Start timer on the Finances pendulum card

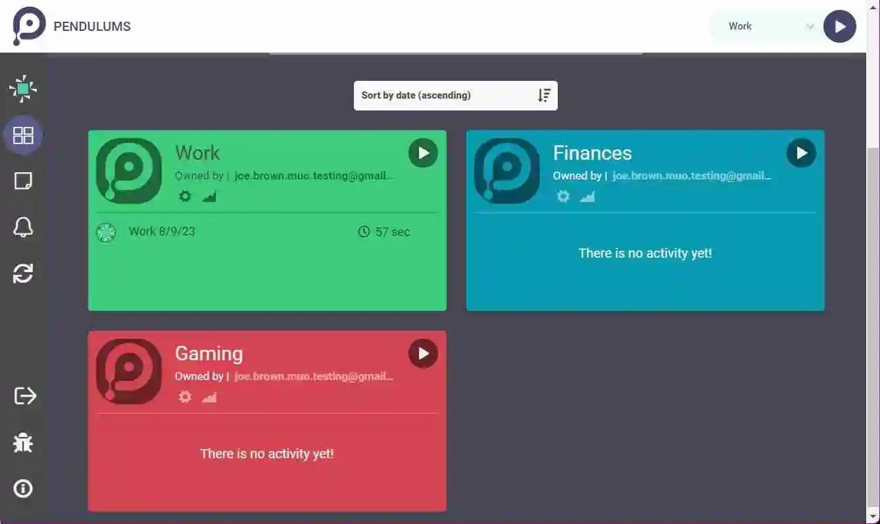pyautogui.click(x=801, y=153)
